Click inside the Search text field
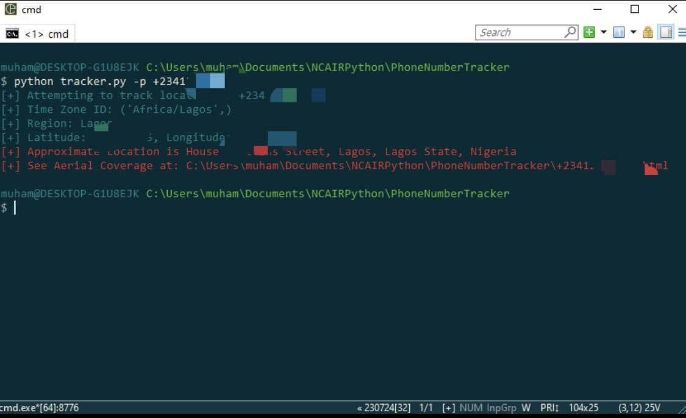The image size is (686, 418). coord(518,32)
